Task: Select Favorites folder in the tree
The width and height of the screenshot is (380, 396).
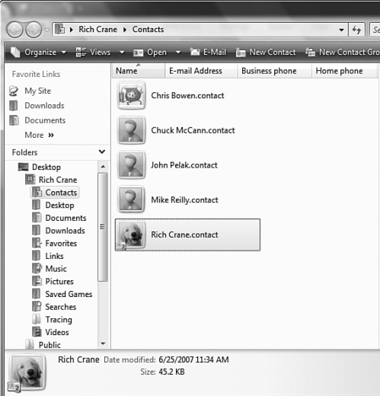Action: tap(61, 243)
